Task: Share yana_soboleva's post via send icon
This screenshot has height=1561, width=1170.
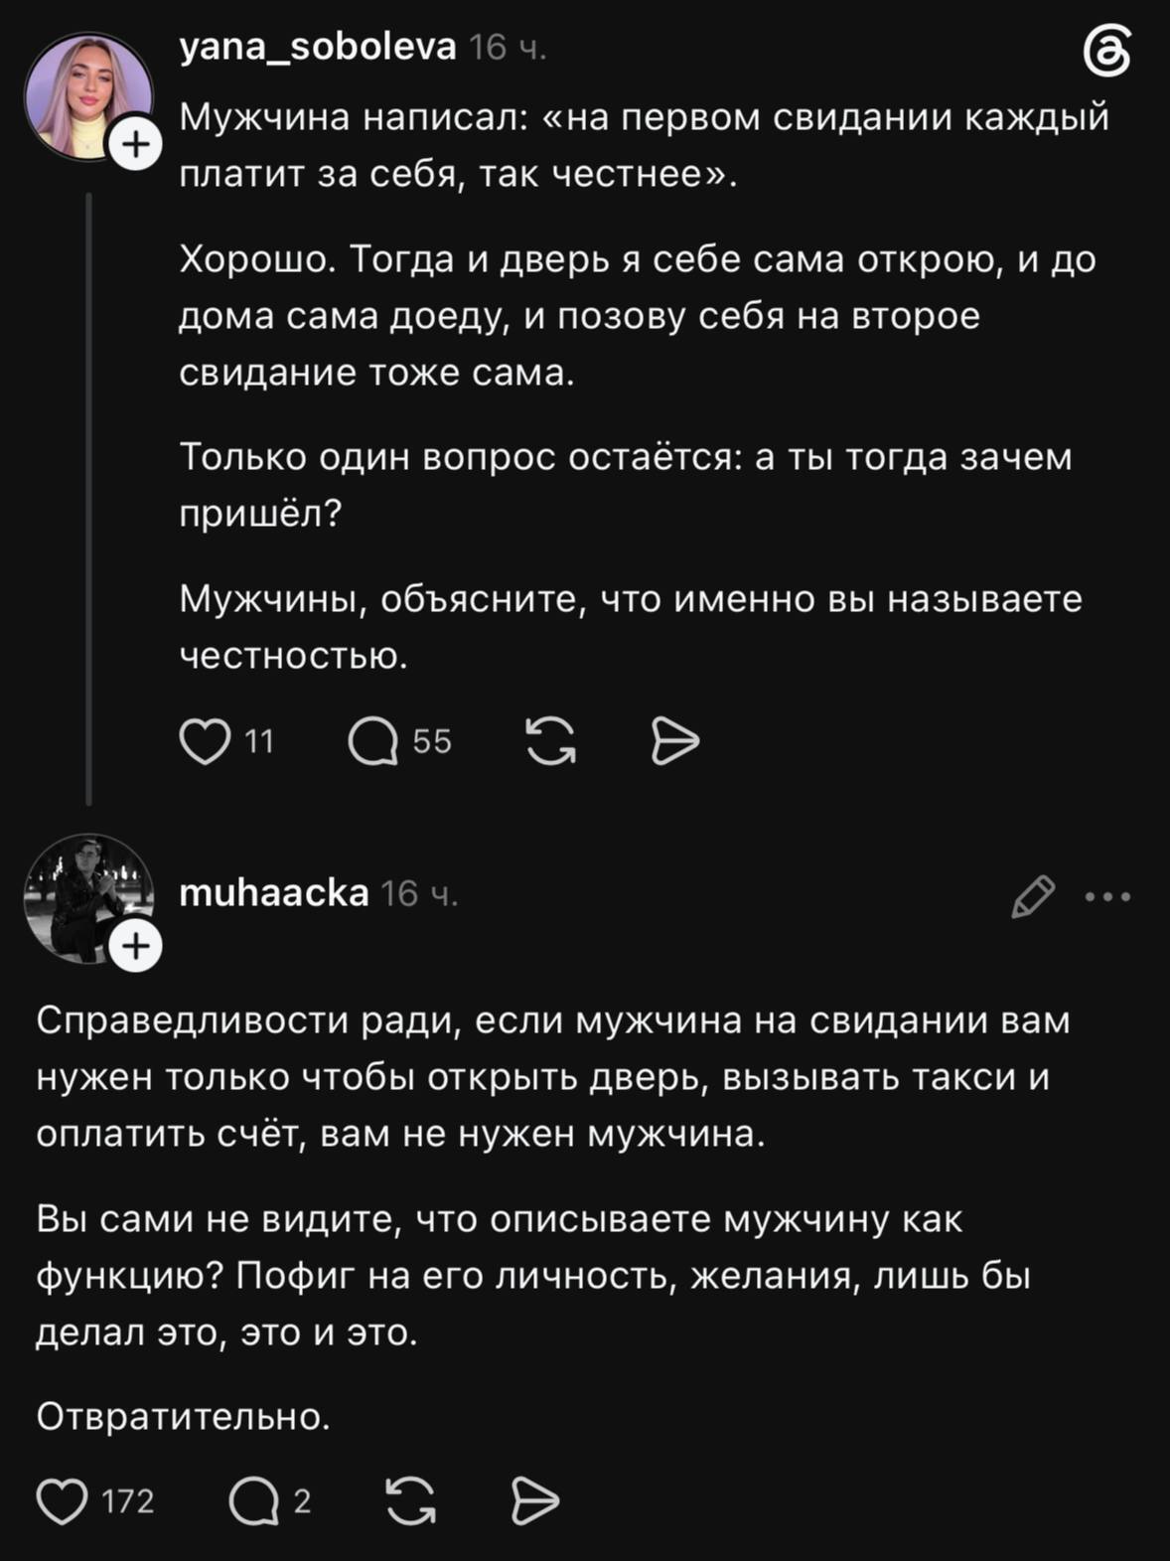Action: pyautogui.click(x=675, y=741)
